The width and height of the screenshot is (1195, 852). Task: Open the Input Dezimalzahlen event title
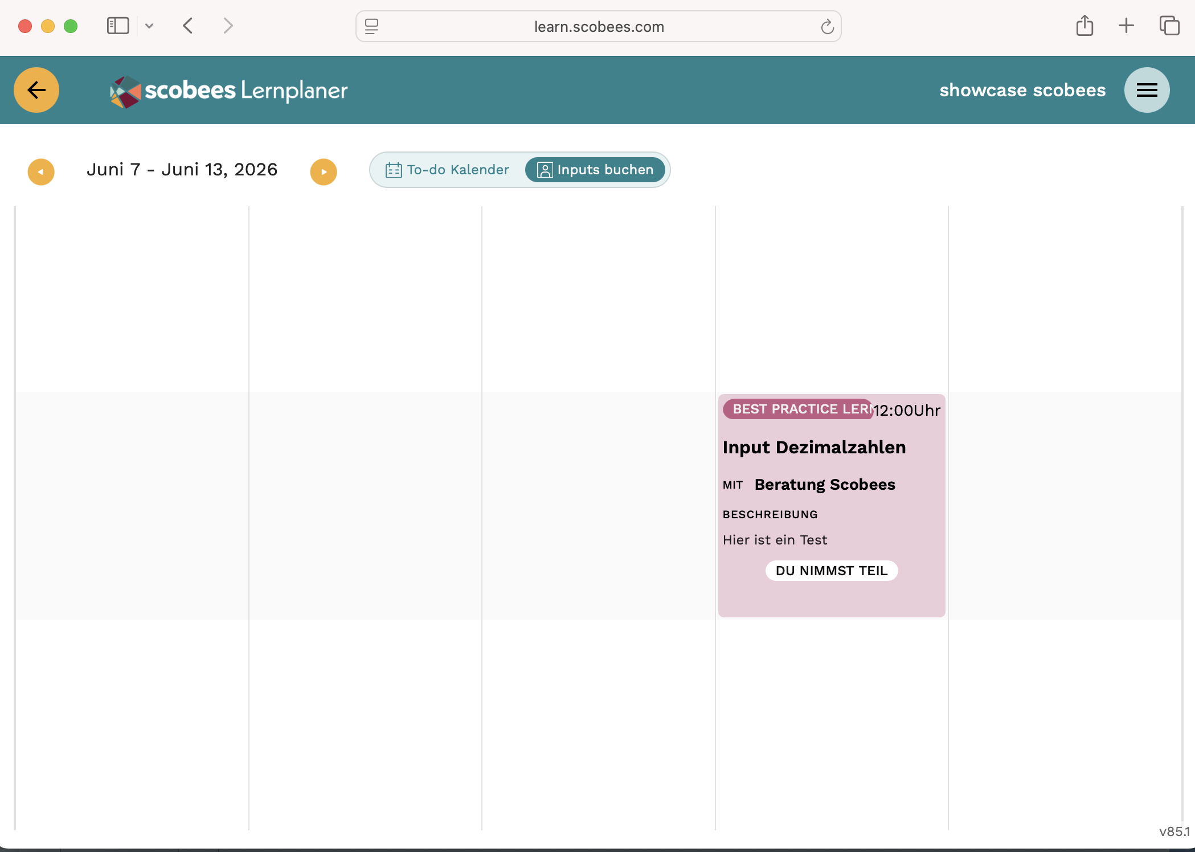click(x=814, y=447)
